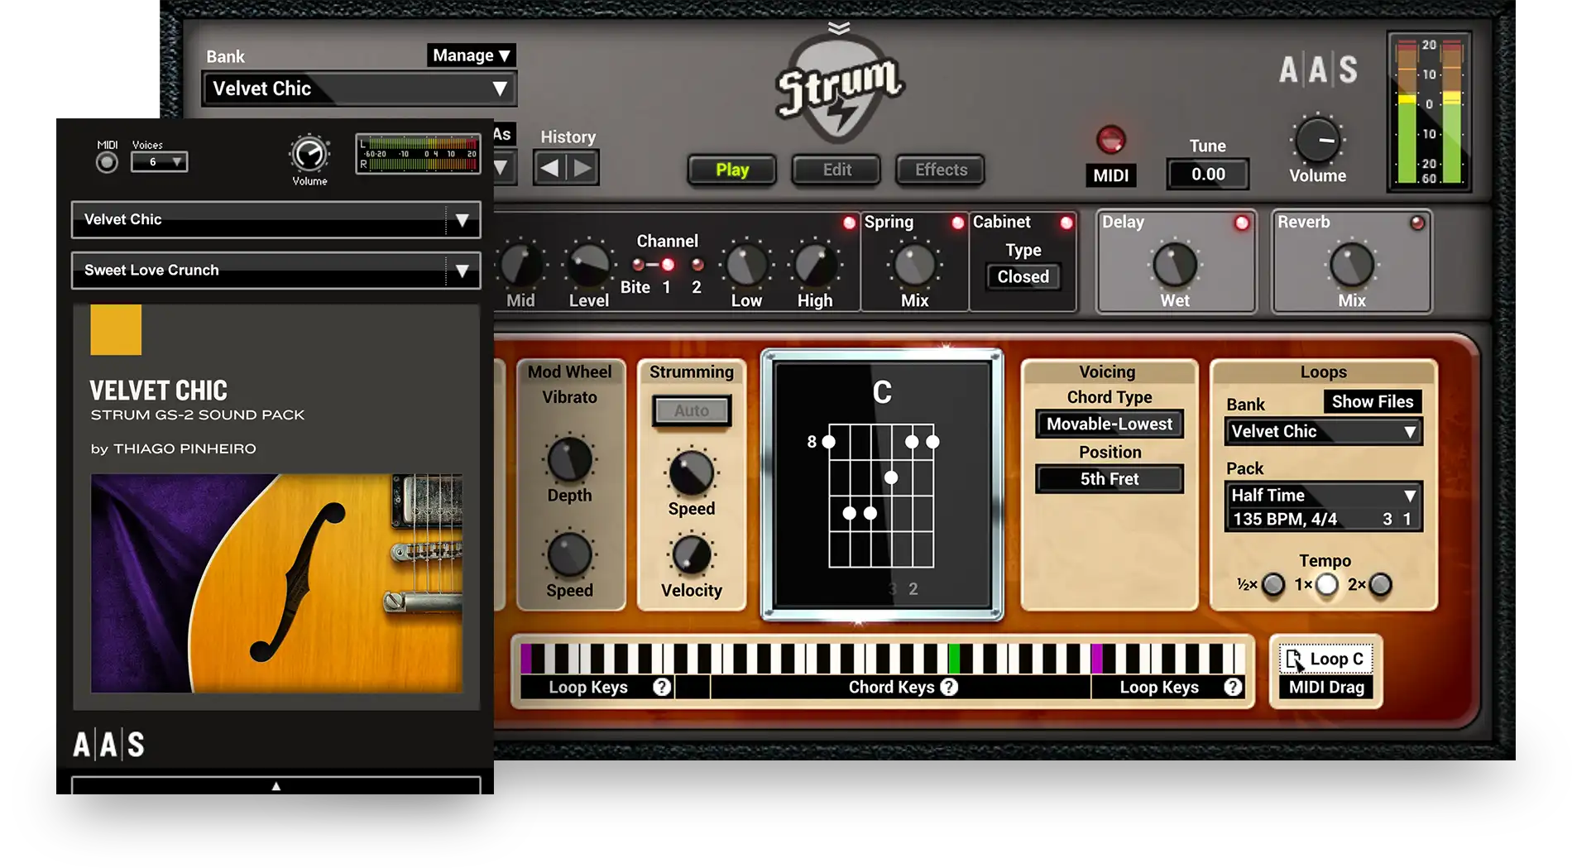Click the red MIDI indicator light
This screenshot has height=868, width=1572.
pyautogui.click(x=1110, y=139)
